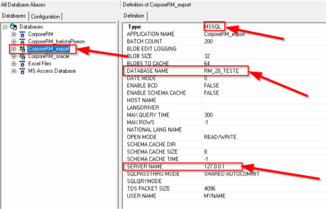
Task: Click the DATABASE NAME value RM_28_TESTE
Action: (x=222, y=71)
